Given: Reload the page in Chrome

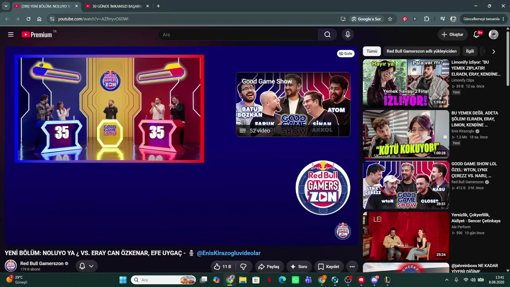Looking at the screenshot, I should point(28,19).
